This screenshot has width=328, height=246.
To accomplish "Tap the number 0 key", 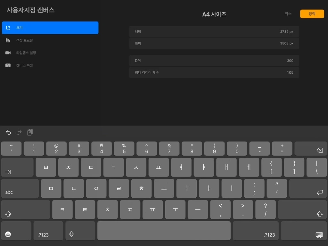I will pos(237,149).
